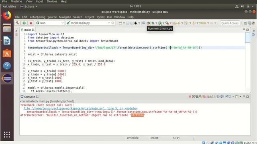
Task: Open LibreOffice Writer from the dock
Action: point(7,40)
